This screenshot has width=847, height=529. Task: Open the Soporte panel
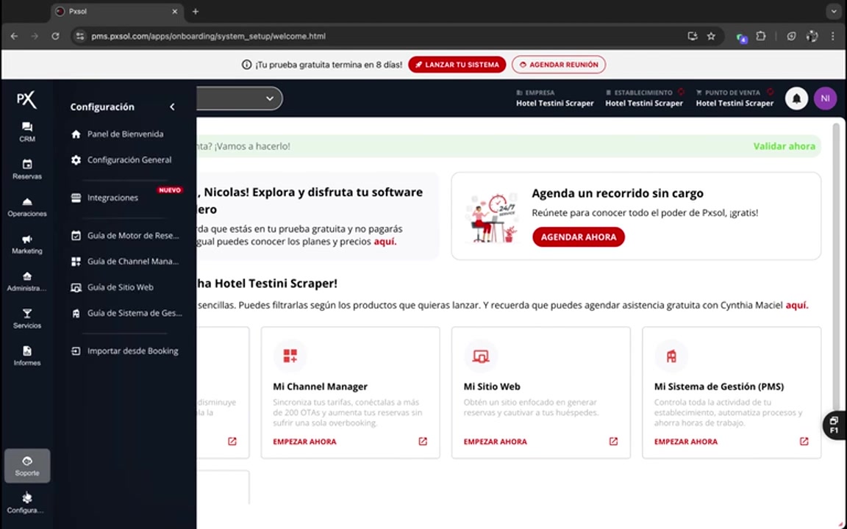tap(26, 465)
